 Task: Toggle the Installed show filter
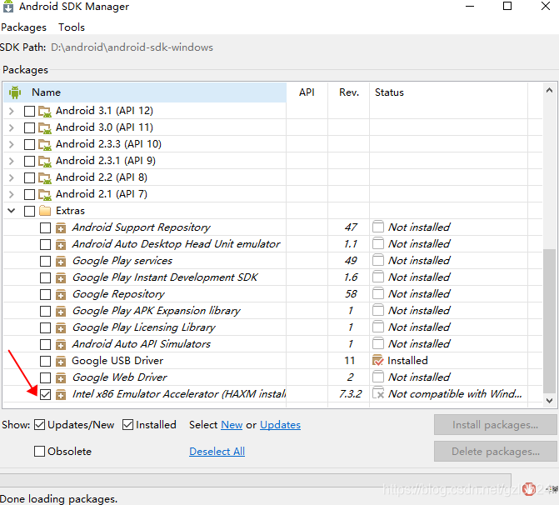click(127, 425)
